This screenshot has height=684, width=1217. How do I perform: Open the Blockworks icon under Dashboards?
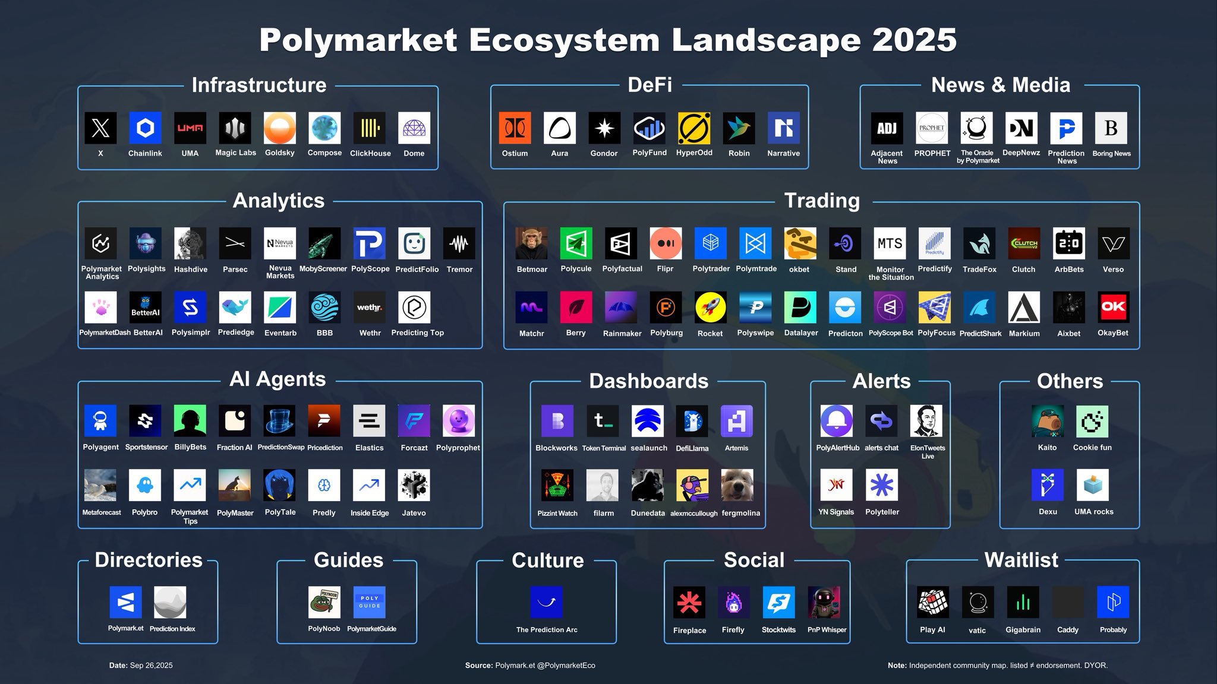(x=556, y=422)
